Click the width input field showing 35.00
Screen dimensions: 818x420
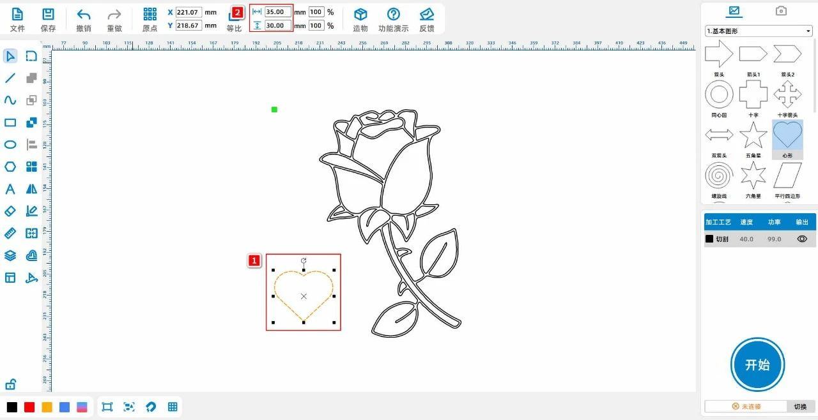[x=277, y=12]
